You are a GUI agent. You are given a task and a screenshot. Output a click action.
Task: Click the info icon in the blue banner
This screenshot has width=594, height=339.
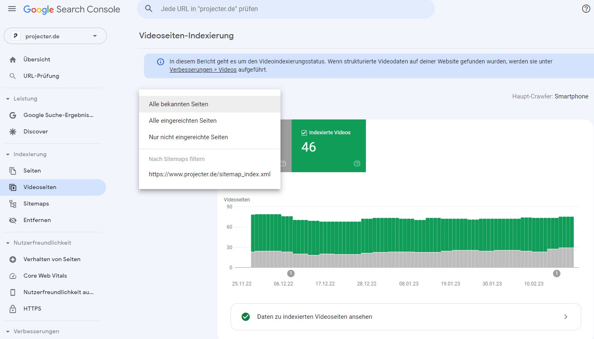[160, 62]
